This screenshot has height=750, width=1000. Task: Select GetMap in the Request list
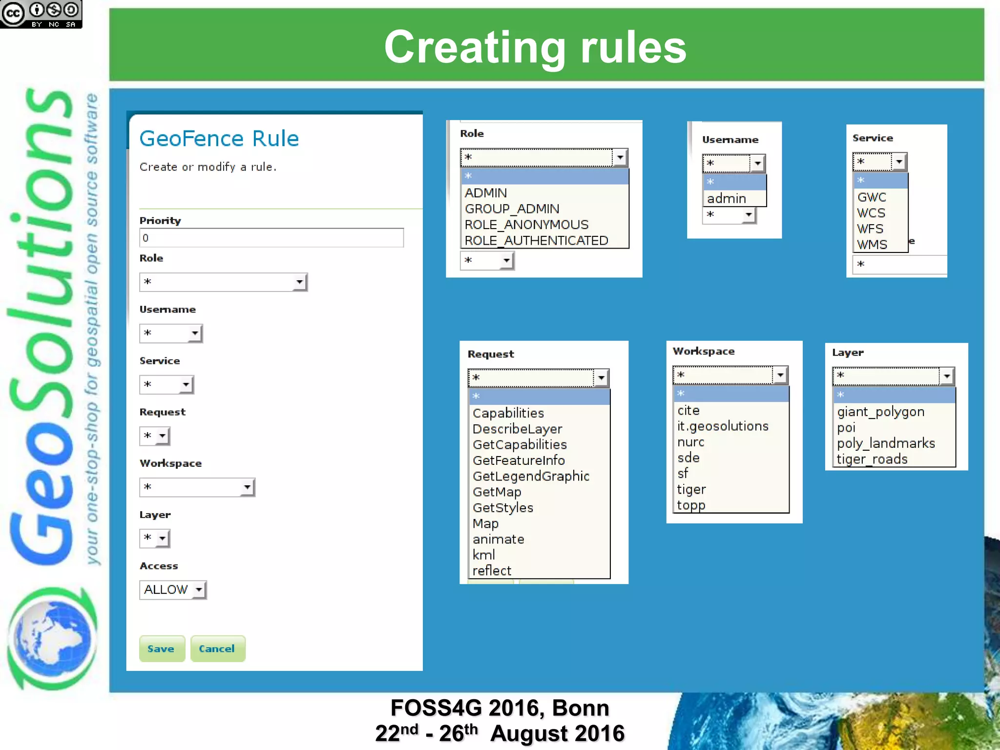click(540, 492)
